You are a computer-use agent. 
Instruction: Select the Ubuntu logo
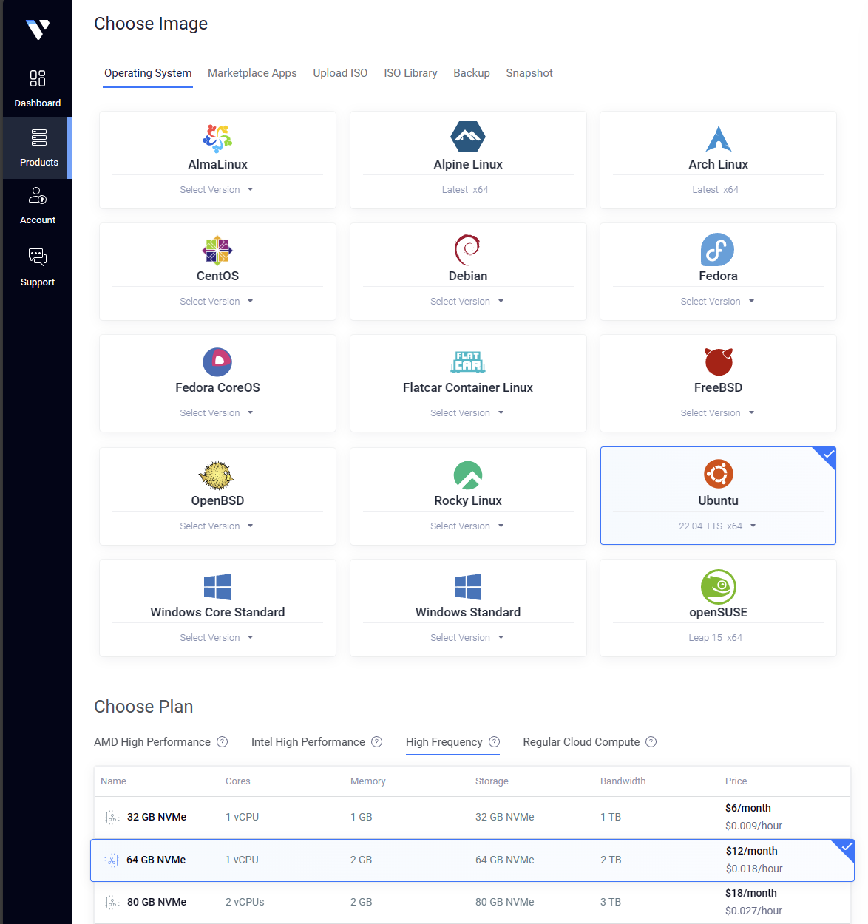(x=718, y=474)
